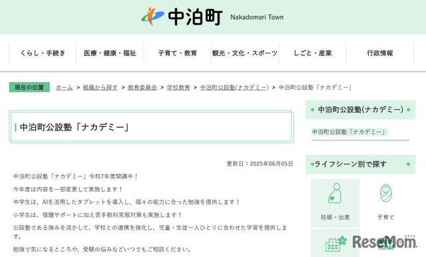Click the line 今年度は内容を一部変更して実施します

point(68,189)
